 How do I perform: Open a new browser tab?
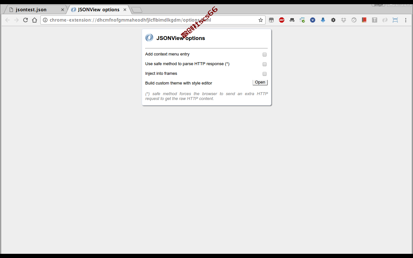(x=137, y=10)
